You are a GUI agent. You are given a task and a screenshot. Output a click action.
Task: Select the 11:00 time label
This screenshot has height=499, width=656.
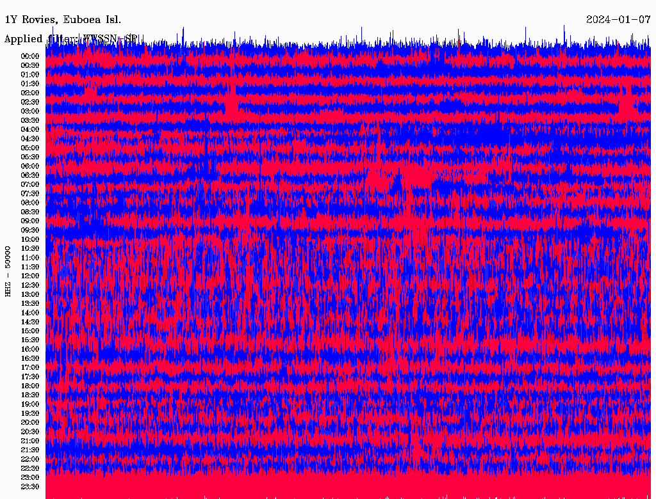[30, 258]
